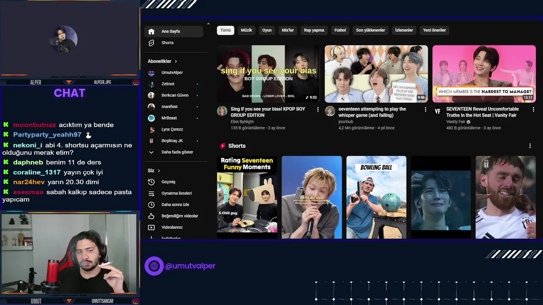Open Ana Sayfa home icon in sidebar

151,31
